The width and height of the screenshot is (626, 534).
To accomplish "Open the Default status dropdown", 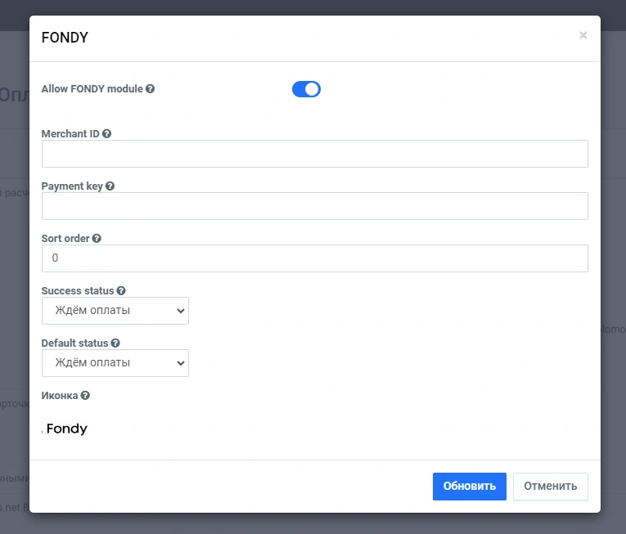I will coord(115,363).
